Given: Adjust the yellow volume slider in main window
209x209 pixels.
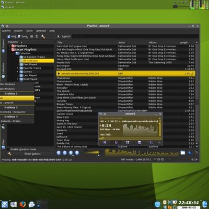Looking at the screenshot, I should click(91, 153).
